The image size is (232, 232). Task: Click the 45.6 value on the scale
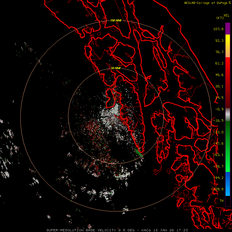[219, 75]
